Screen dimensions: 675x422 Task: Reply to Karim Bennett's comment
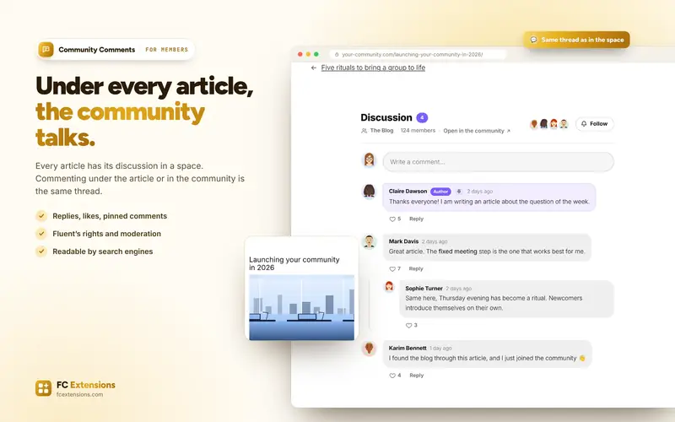tap(416, 376)
